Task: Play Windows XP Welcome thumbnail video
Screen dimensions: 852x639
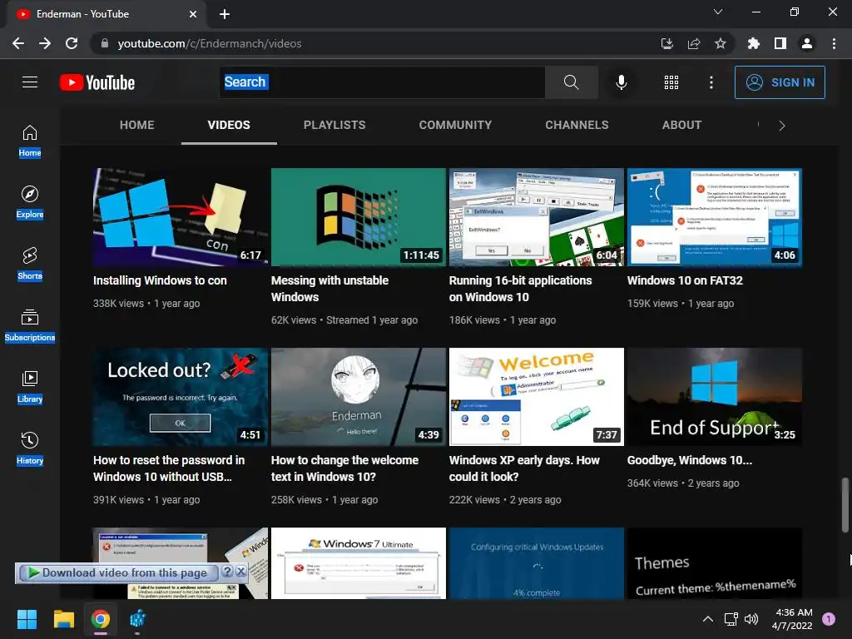Action: pos(537,397)
